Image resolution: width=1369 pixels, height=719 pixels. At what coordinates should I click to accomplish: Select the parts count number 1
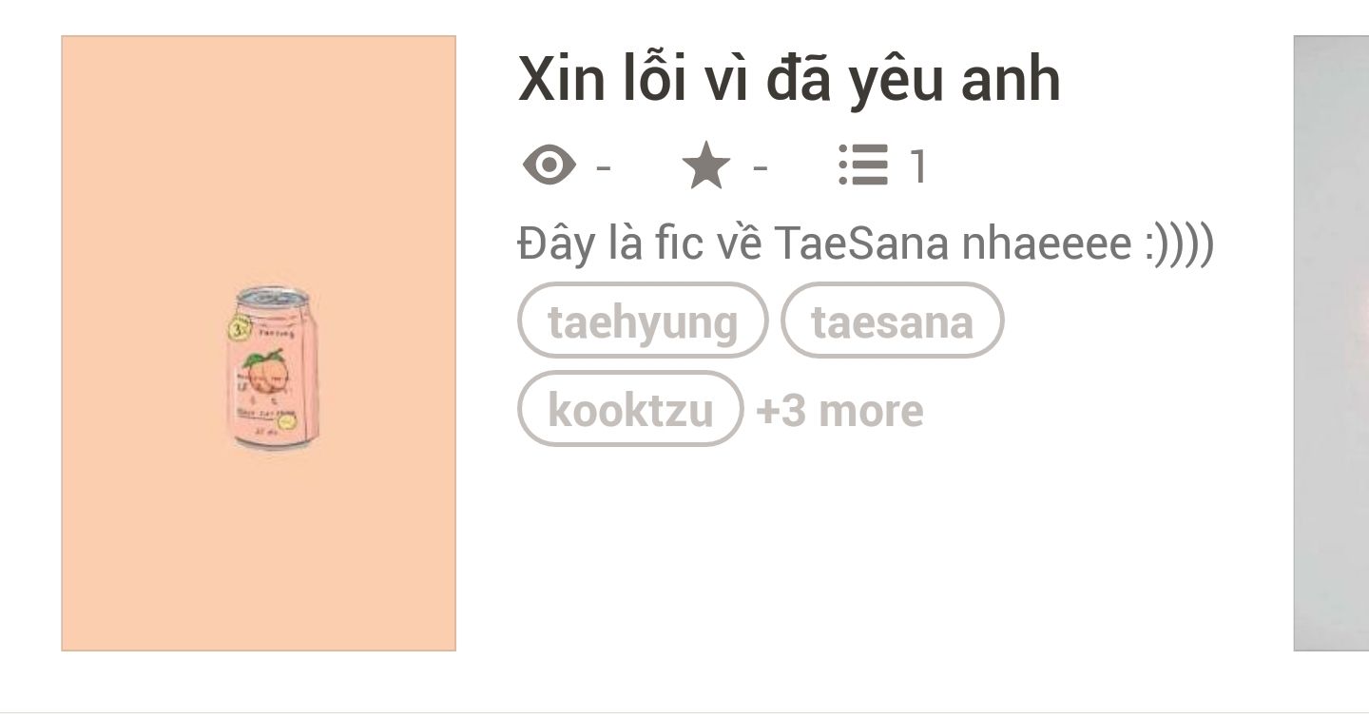pyautogui.click(x=918, y=166)
